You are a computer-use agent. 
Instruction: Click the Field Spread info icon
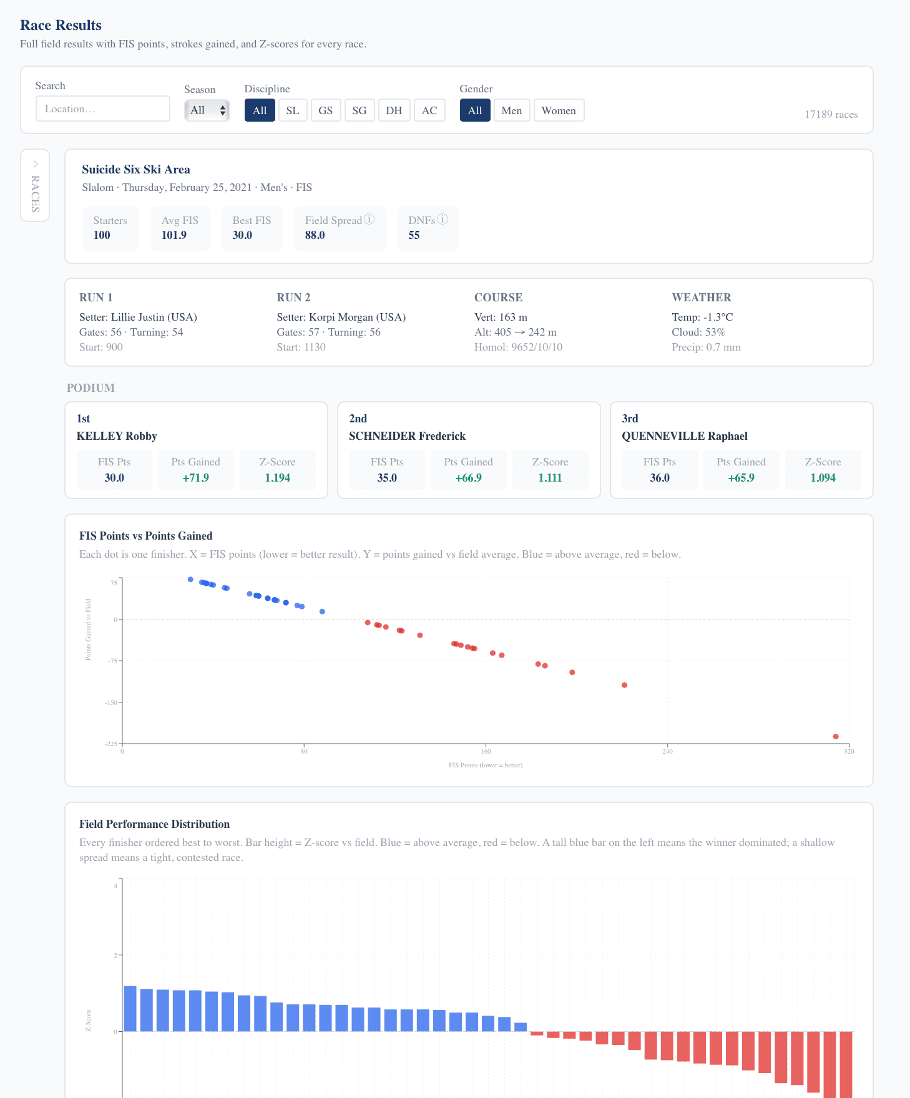[369, 219]
